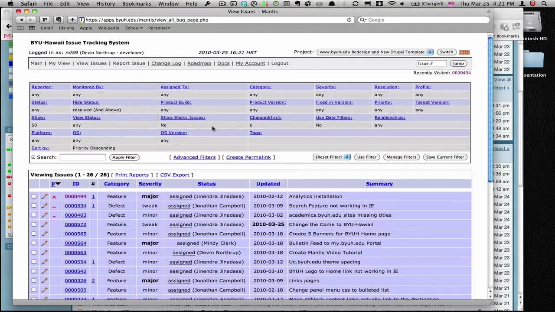Open Wi-Fi status in menu bar
The image size is (555, 312).
pos(392,4)
